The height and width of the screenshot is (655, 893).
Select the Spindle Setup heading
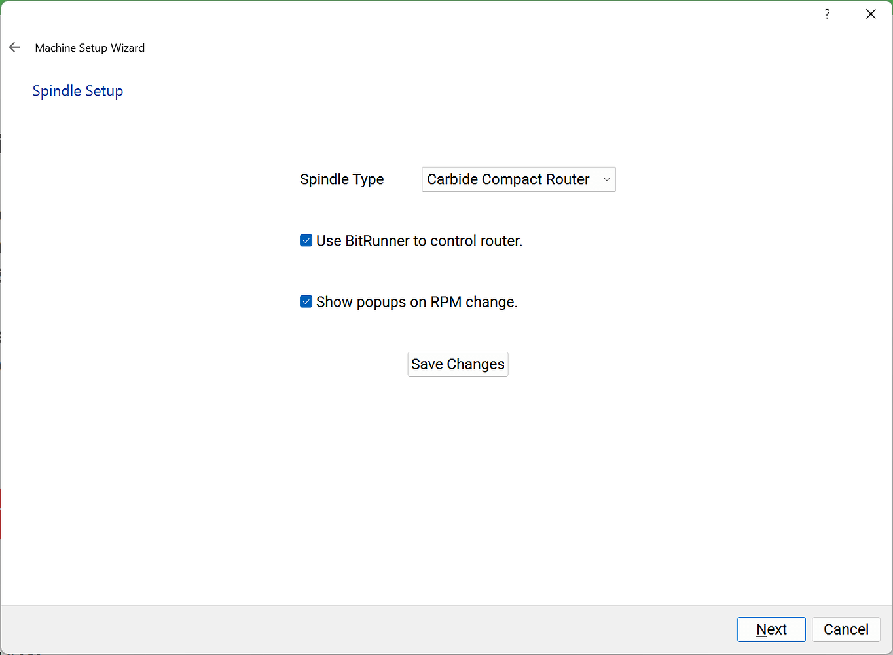click(x=77, y=90)
